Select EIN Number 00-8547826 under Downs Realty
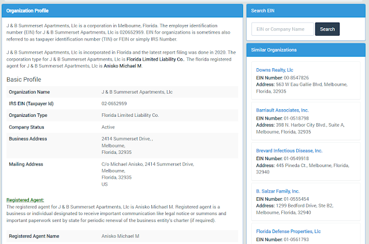The image size is (369, 244). [296, 77]
